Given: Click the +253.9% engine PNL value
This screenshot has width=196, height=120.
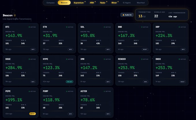Looking at the screenshot, I should coord(126,68).
